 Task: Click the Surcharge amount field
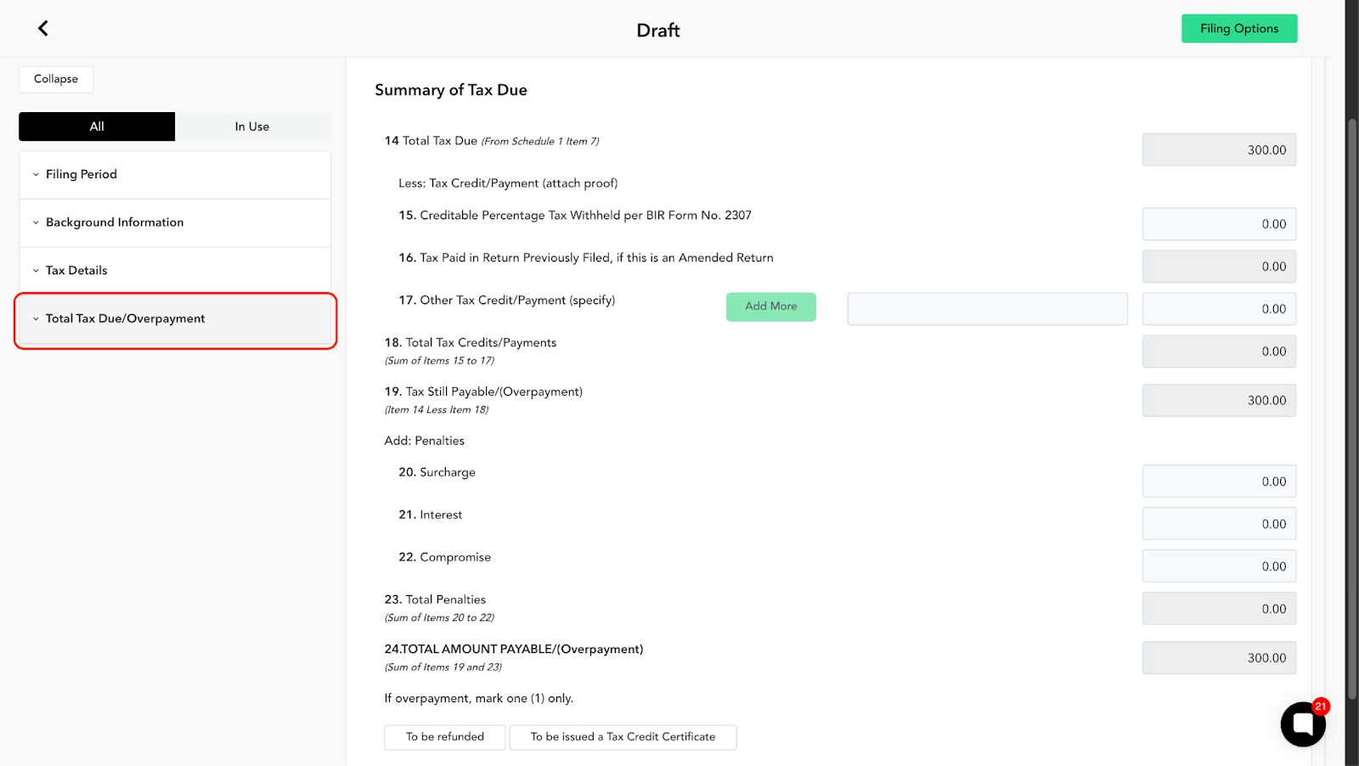1219,482
